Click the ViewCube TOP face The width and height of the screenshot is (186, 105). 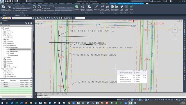click(175, 30)
